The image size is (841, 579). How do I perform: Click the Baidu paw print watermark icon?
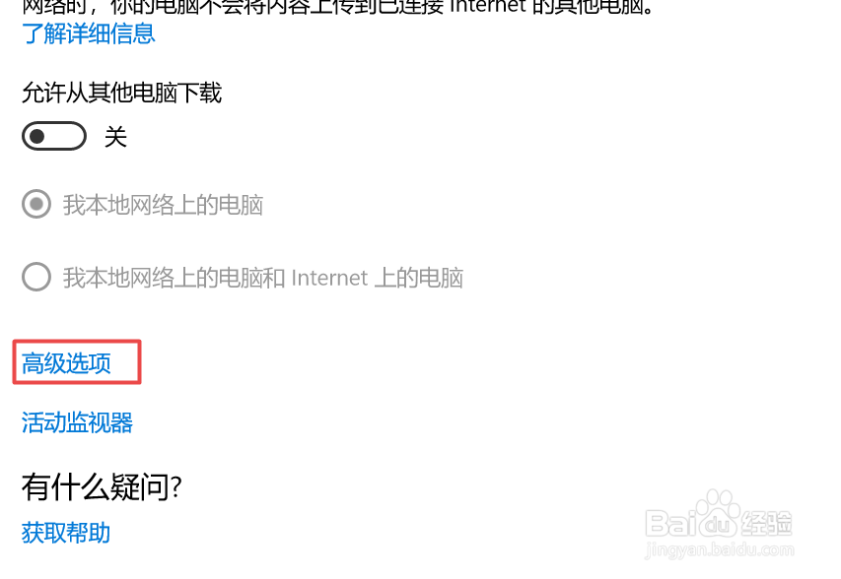[717, 513]
